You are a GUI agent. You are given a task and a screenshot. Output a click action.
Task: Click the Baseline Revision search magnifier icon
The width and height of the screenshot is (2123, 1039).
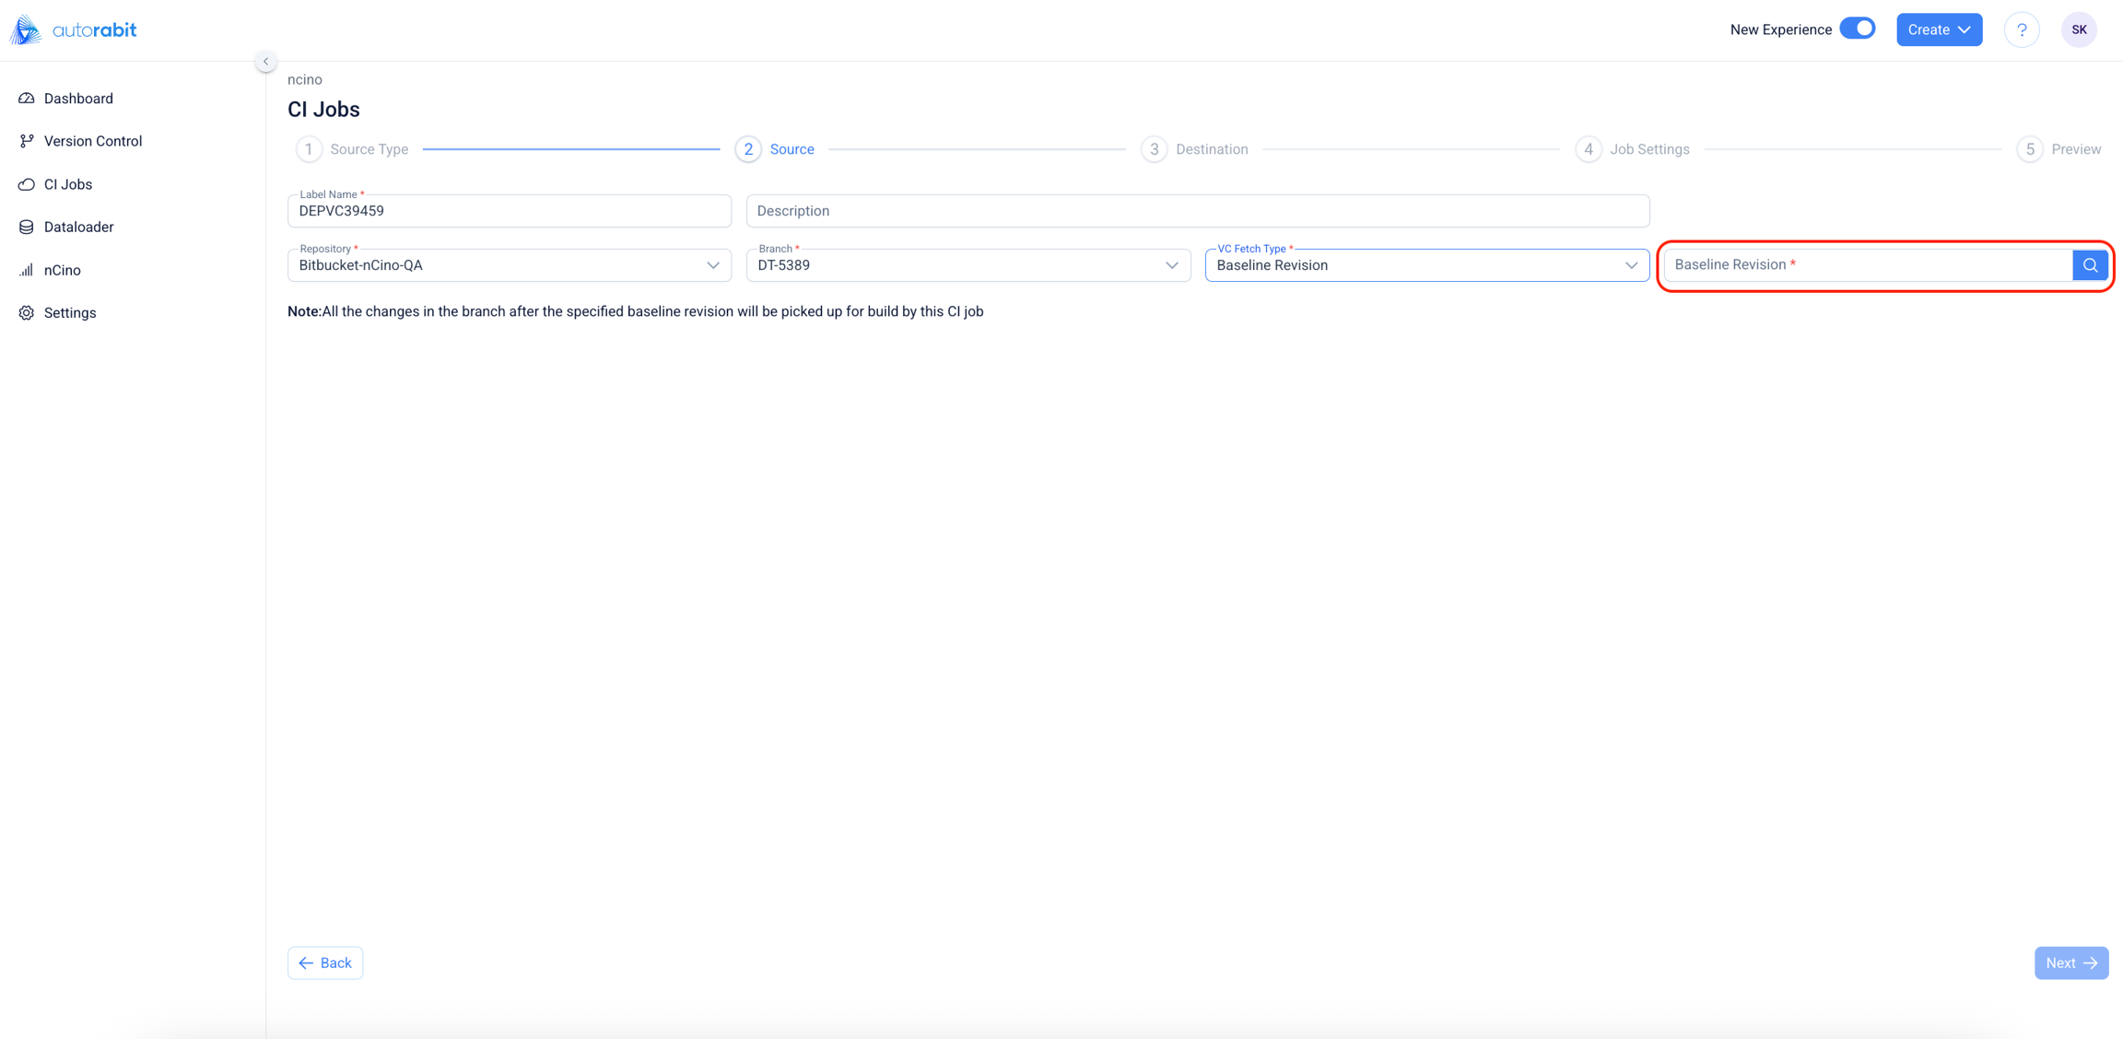tap(2090, 265)
